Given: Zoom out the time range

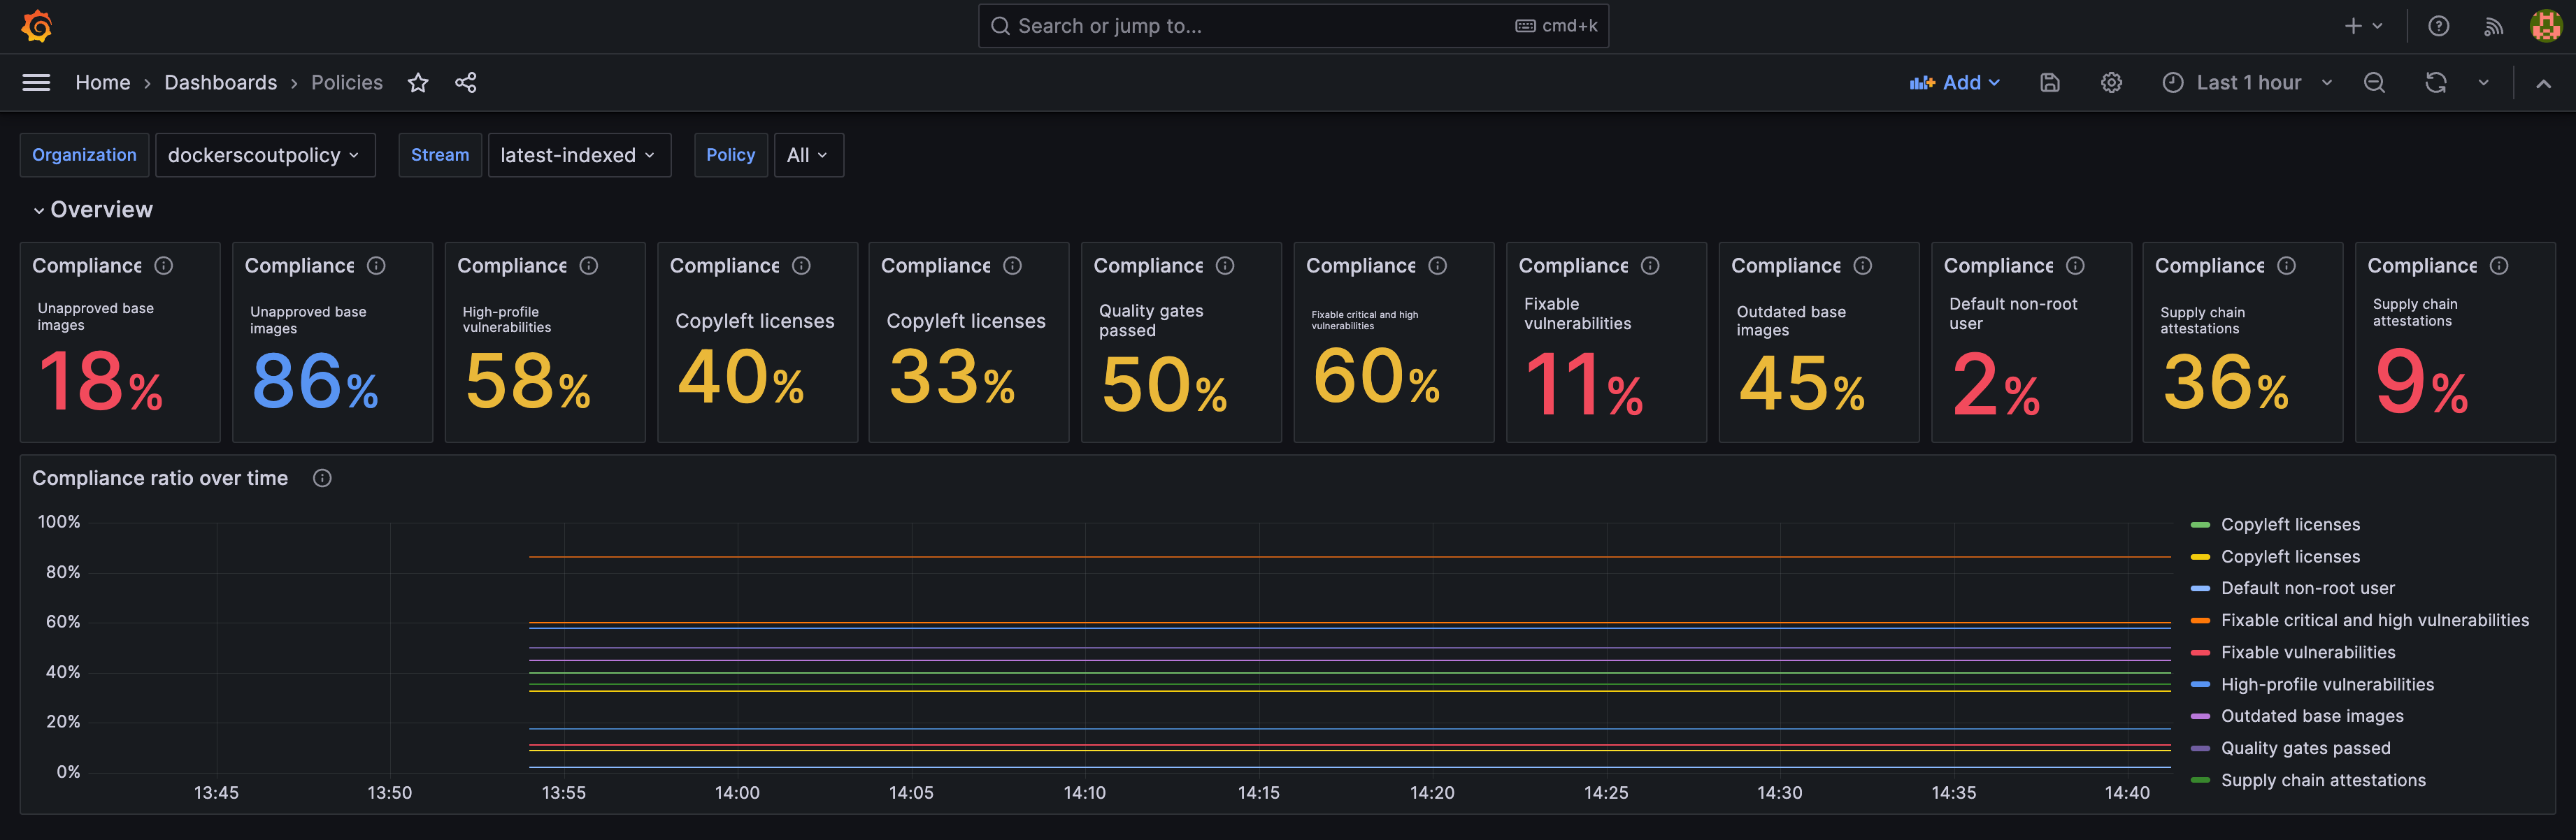Looking at the screenshot, I should pos(2374,83).
